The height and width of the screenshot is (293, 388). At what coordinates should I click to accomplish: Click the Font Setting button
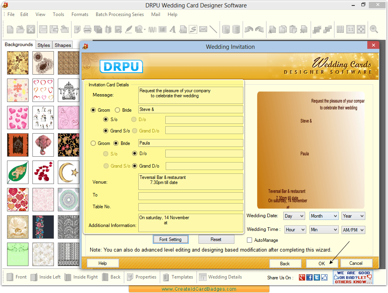[170, 239]
